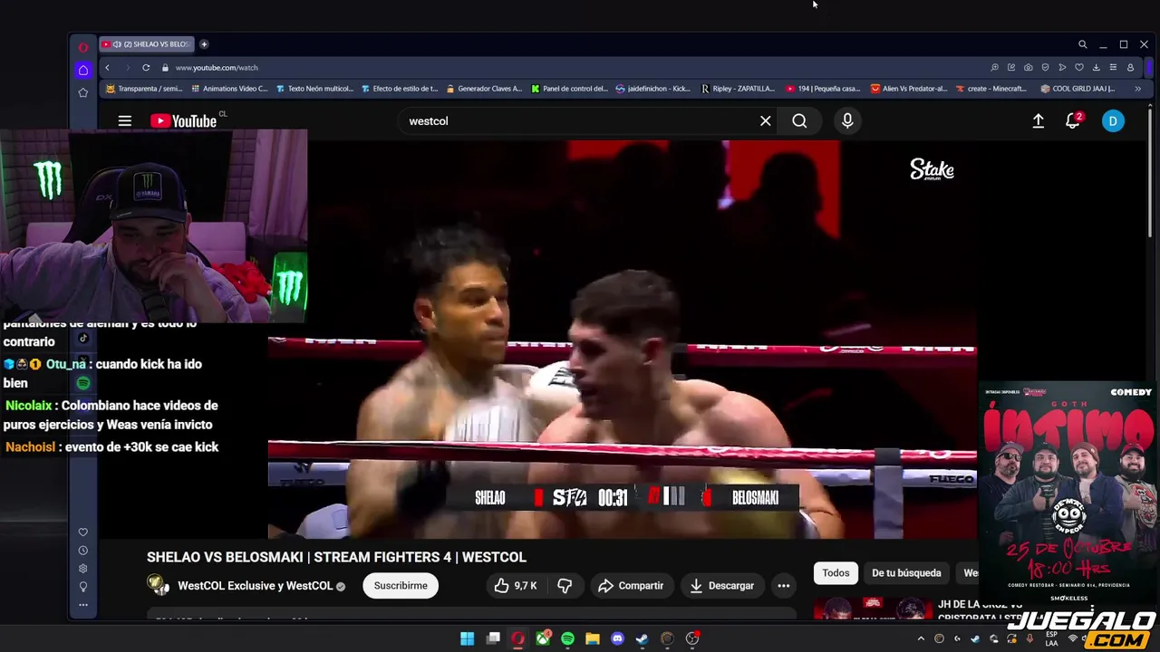1160x652 pixels.
Task: Open the Opera sidebar lightbulb icon
Action: click(x=82, y=587)
